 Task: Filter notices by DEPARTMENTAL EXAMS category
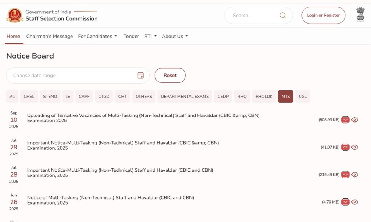[x=185, y=97]
